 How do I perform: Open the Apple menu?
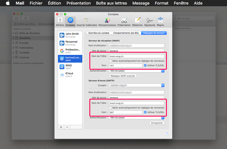(8, 3)
